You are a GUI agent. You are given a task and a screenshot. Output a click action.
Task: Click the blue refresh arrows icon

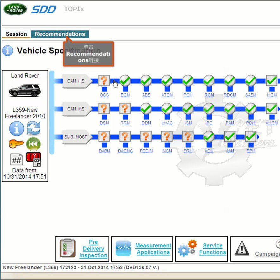pos(34,128)
